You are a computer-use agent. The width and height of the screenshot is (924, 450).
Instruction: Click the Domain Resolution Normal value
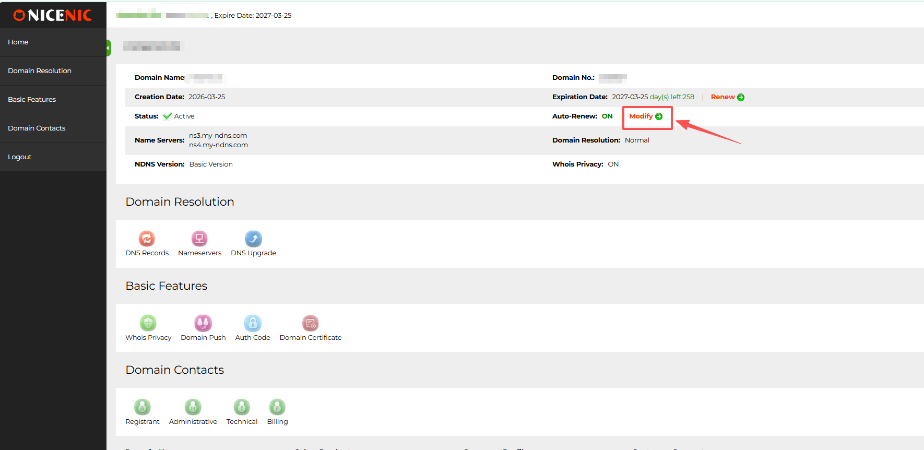[x=637, y=140]
